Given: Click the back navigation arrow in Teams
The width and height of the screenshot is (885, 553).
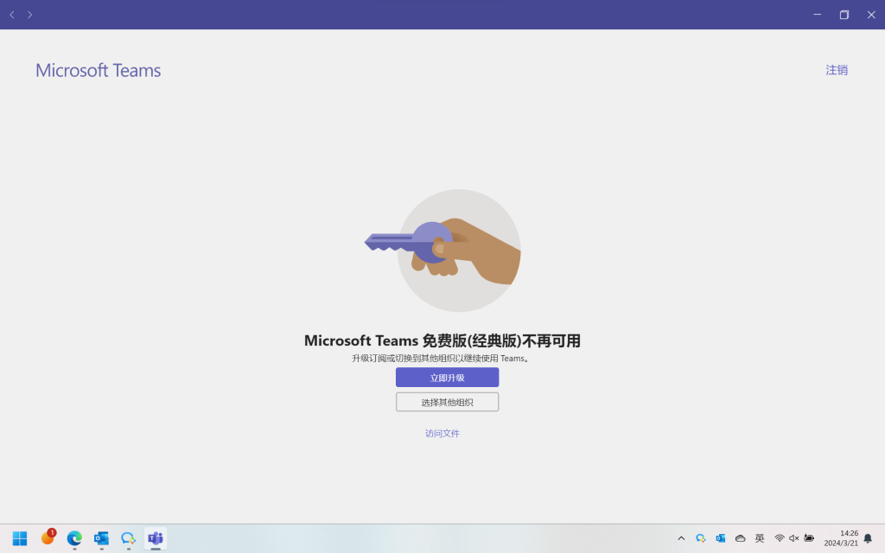Looking at the screenshot, I should tap(11, 15).
